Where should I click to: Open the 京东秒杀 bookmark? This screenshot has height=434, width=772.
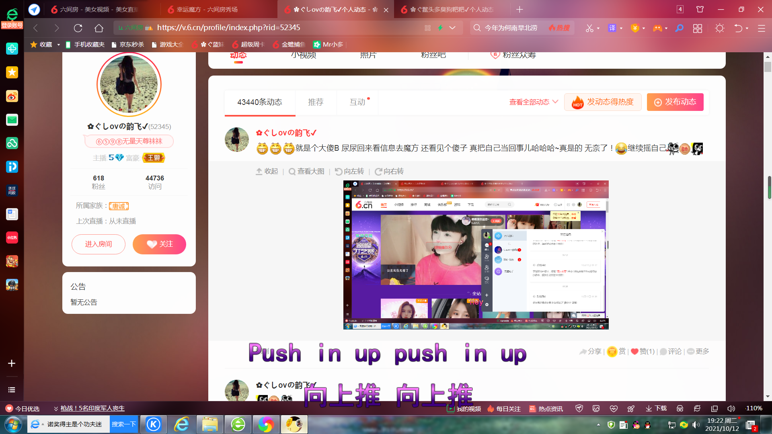[127, 45]
